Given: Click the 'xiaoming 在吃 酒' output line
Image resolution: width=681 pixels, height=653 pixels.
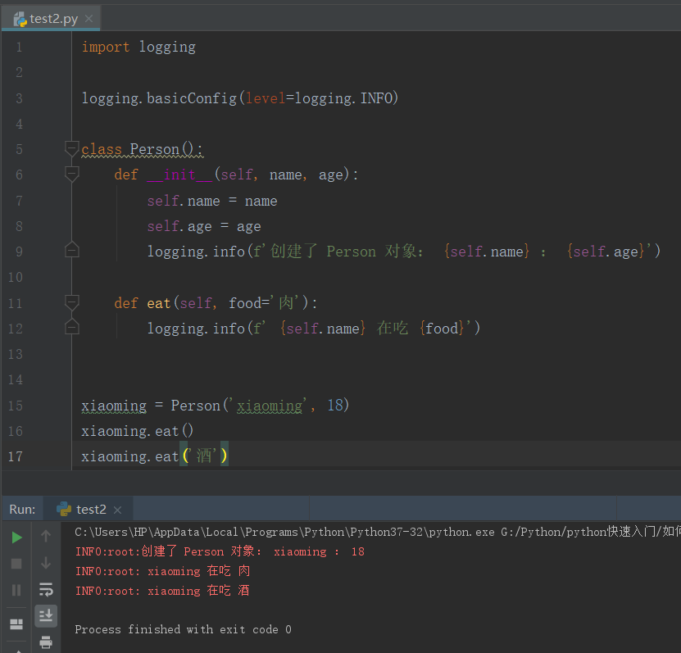Looking at the screenshot, I should pyautogui.click(x=162, y=591).
